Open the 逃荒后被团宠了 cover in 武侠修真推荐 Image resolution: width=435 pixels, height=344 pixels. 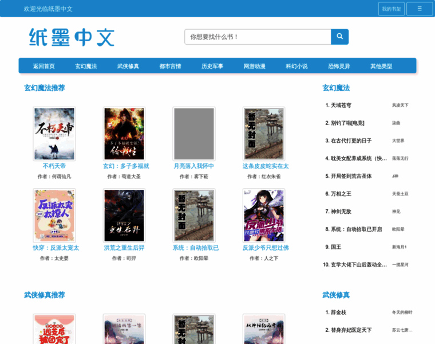pyautogui.click(x=54, y=329)
